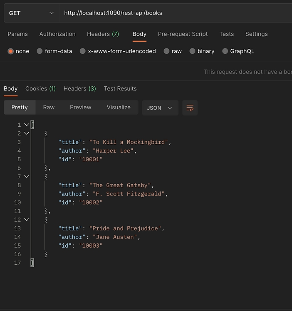292x311 pixels.
Task: Collapse the root array on line 1
Action: point(27,125)
